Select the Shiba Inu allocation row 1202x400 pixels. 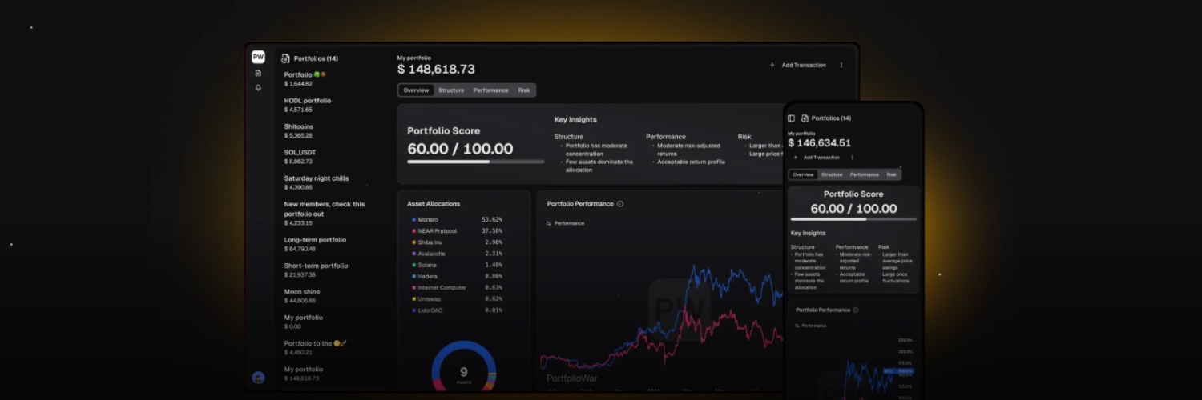coord(457,242)
